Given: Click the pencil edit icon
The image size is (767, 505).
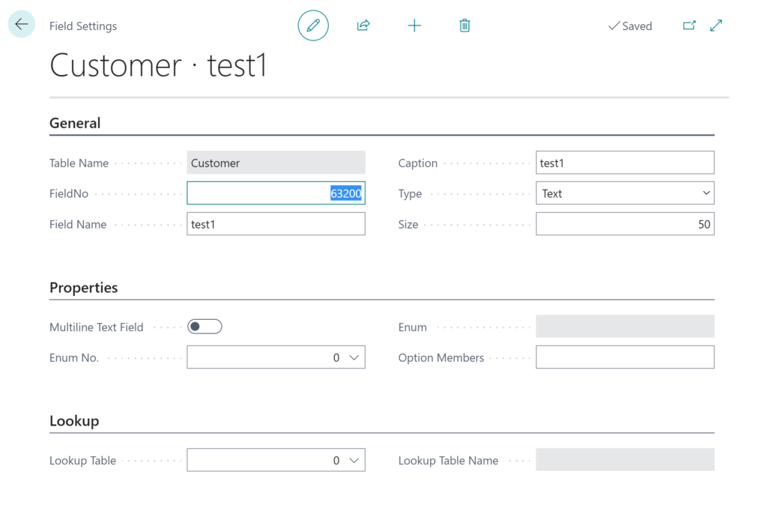Looking at the screenshot, I should (x=313, y=25).
